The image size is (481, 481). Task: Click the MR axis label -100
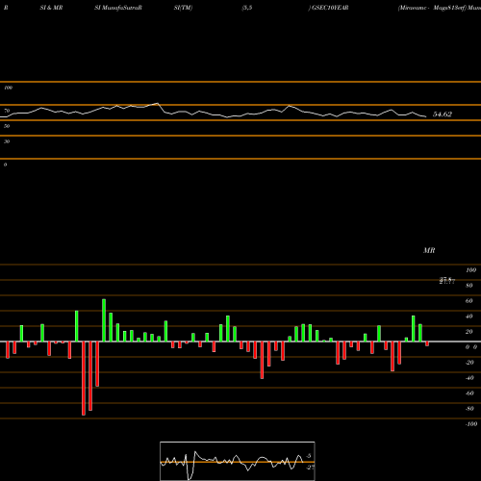point(471,424)
